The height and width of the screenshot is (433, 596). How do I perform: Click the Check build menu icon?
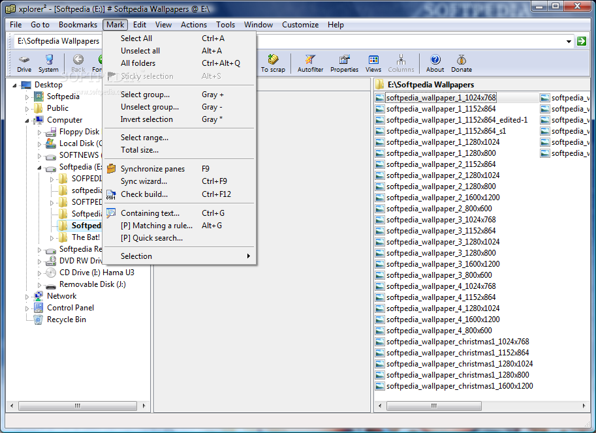(x=111, y=194)
